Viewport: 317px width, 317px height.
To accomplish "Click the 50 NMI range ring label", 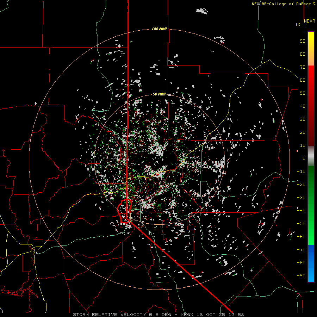I will [159, 94].
